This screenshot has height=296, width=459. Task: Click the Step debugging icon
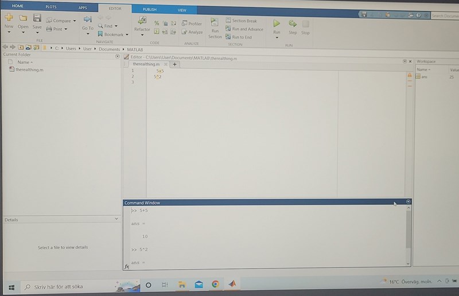tap(293, 24)
